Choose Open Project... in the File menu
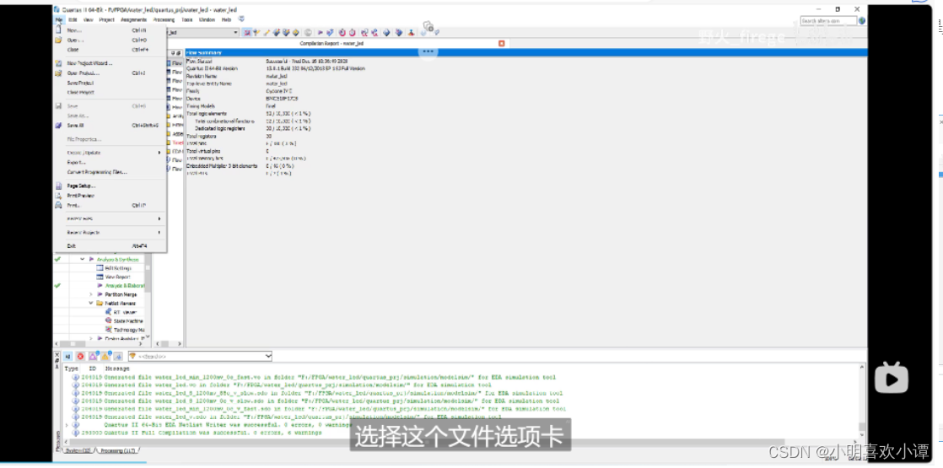943x468 pixels. [x=110, y=73]
